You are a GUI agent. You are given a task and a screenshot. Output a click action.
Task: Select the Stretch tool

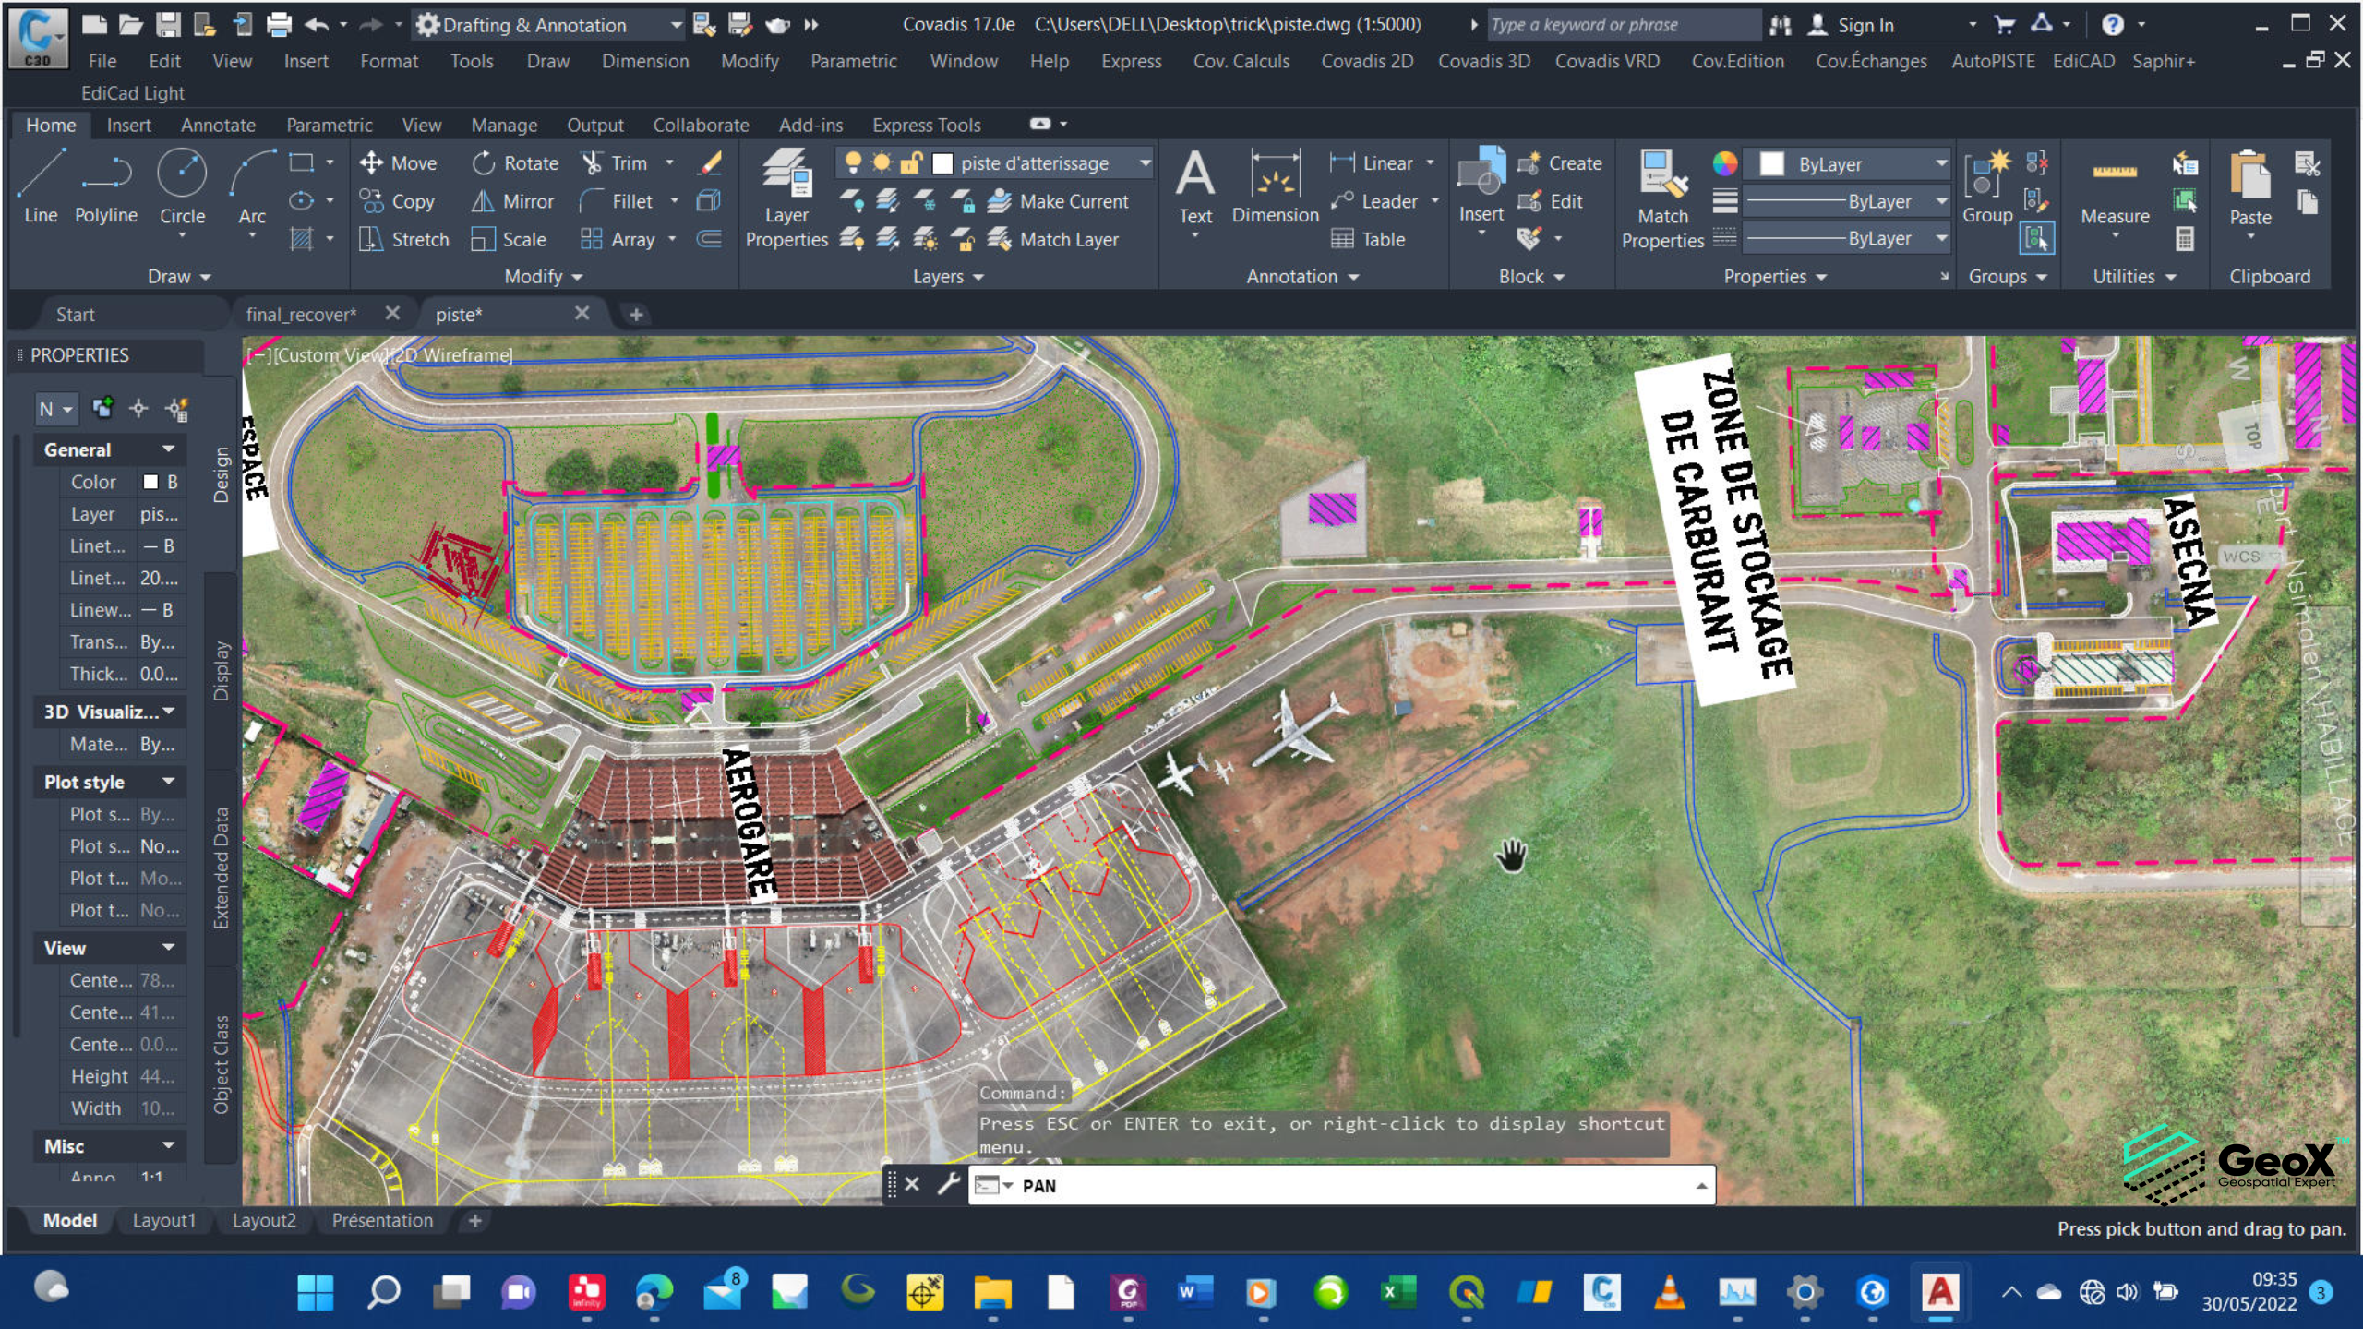click(406, 239)
